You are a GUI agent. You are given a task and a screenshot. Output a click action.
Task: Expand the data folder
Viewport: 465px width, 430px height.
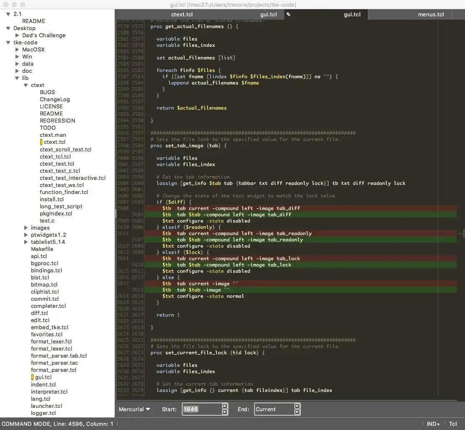pos(17,64)
